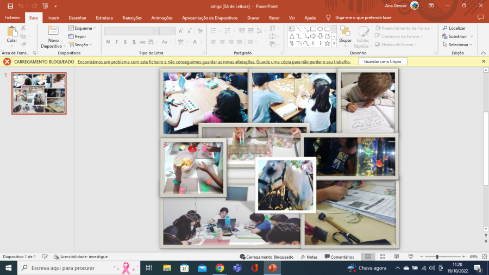Click the Estilos Rápidos icon
489x275 pixels.
coord(363,31)
